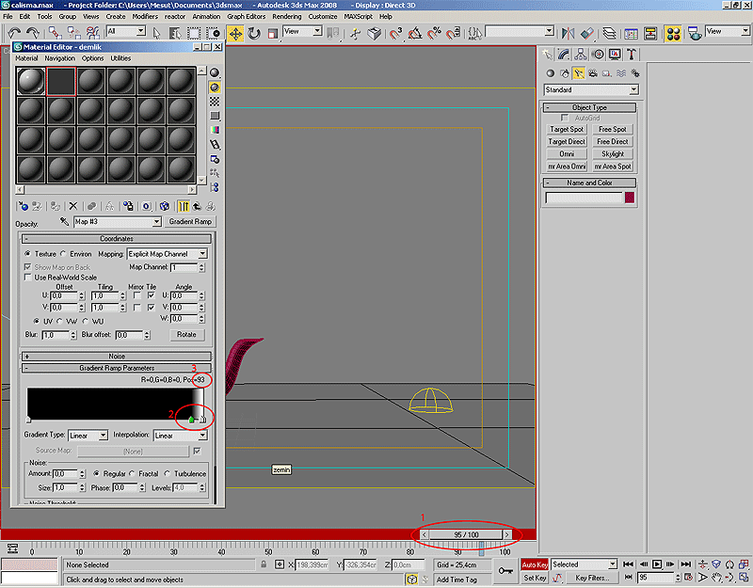Select the Environ mapping radio button
Image resolution: width=753 pixels, height=588 pixels.
coord(63,254)
